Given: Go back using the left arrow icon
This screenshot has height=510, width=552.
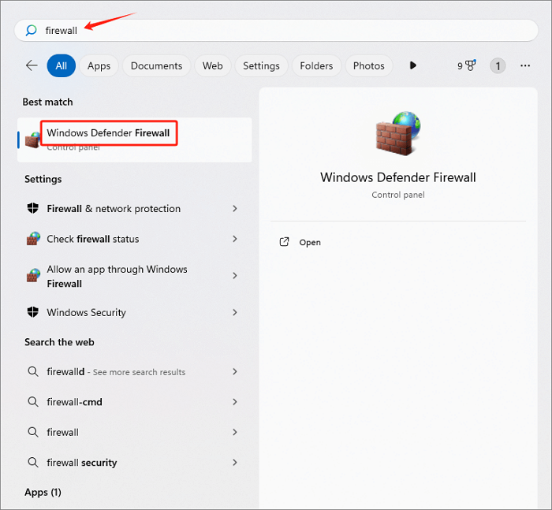Looking at the screenshot, I should click(x=32, y=66).
